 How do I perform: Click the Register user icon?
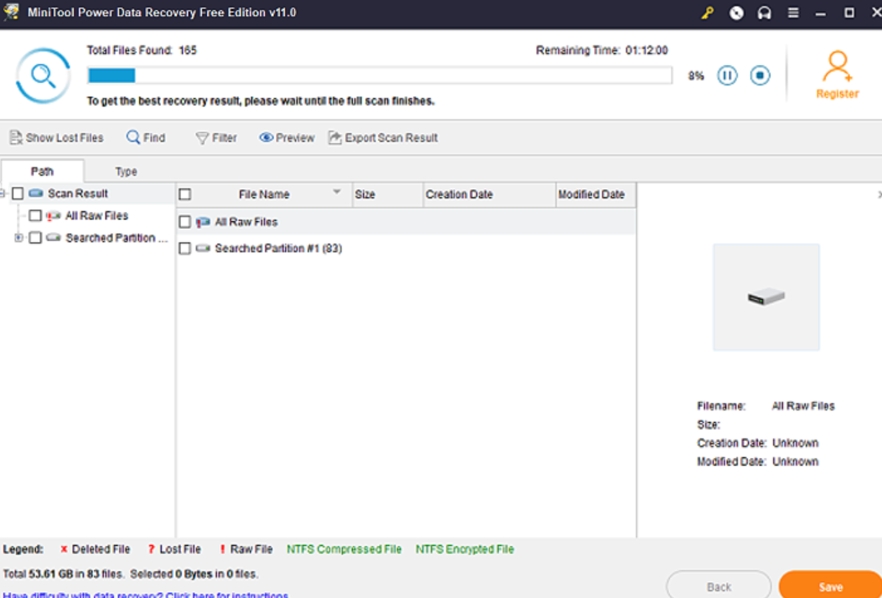[x=838, y=66]
